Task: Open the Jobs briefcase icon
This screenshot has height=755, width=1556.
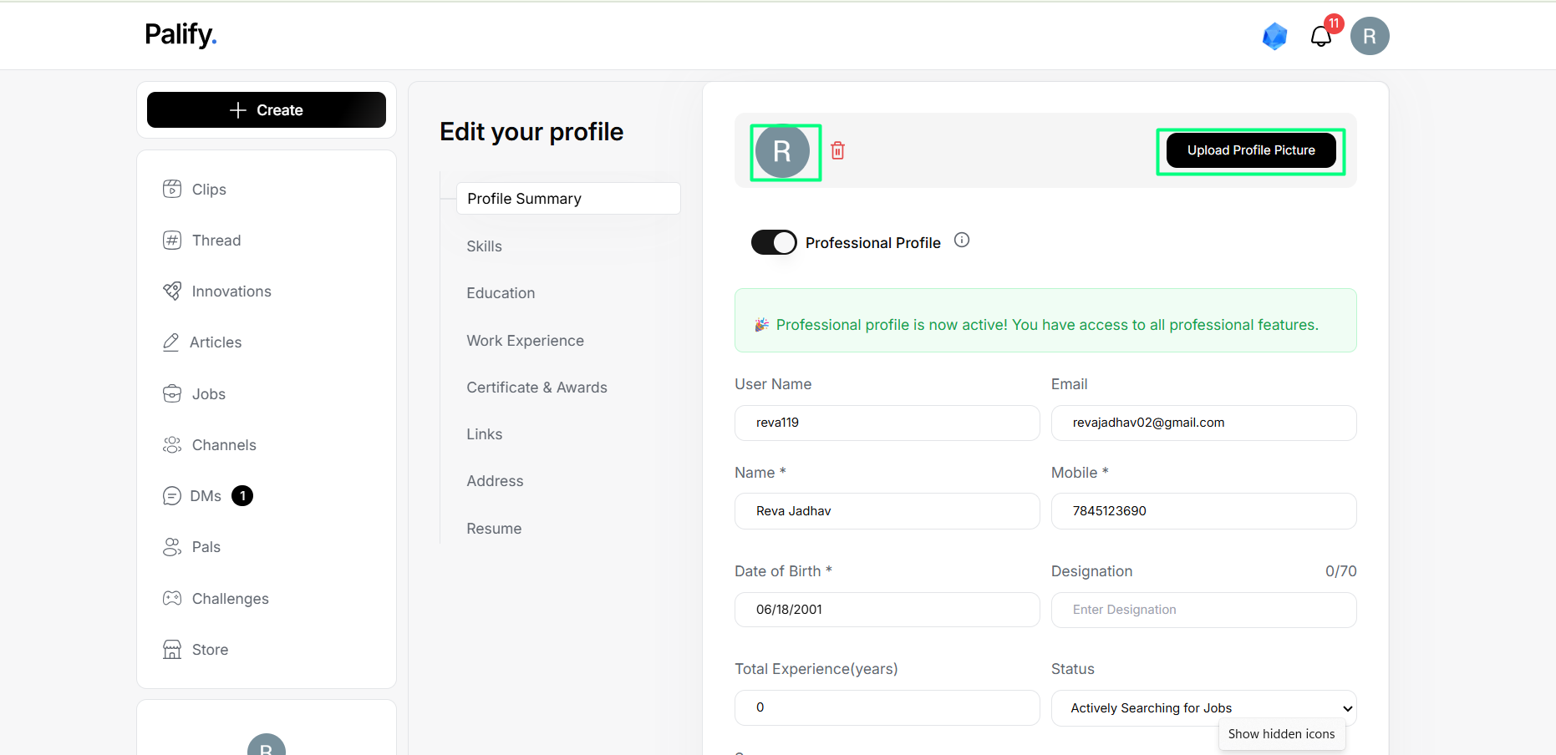Action: [x=172, y=393]
